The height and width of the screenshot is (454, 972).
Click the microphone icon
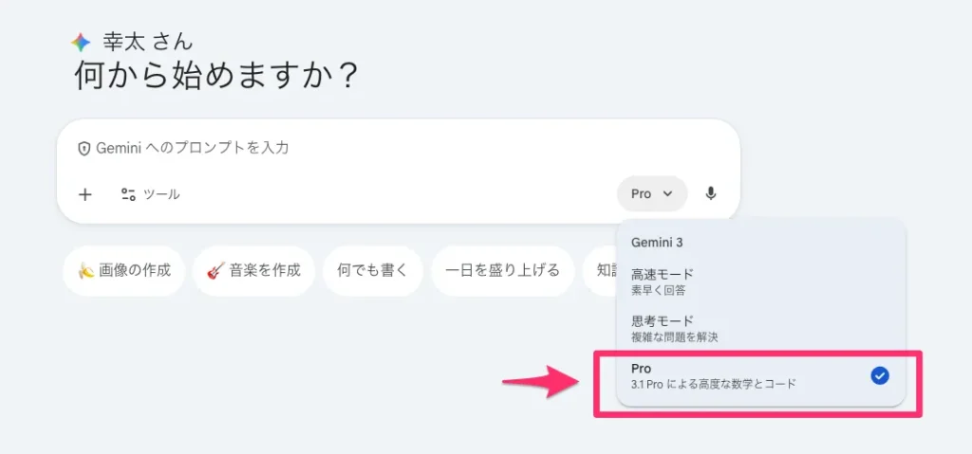[711, 194]
